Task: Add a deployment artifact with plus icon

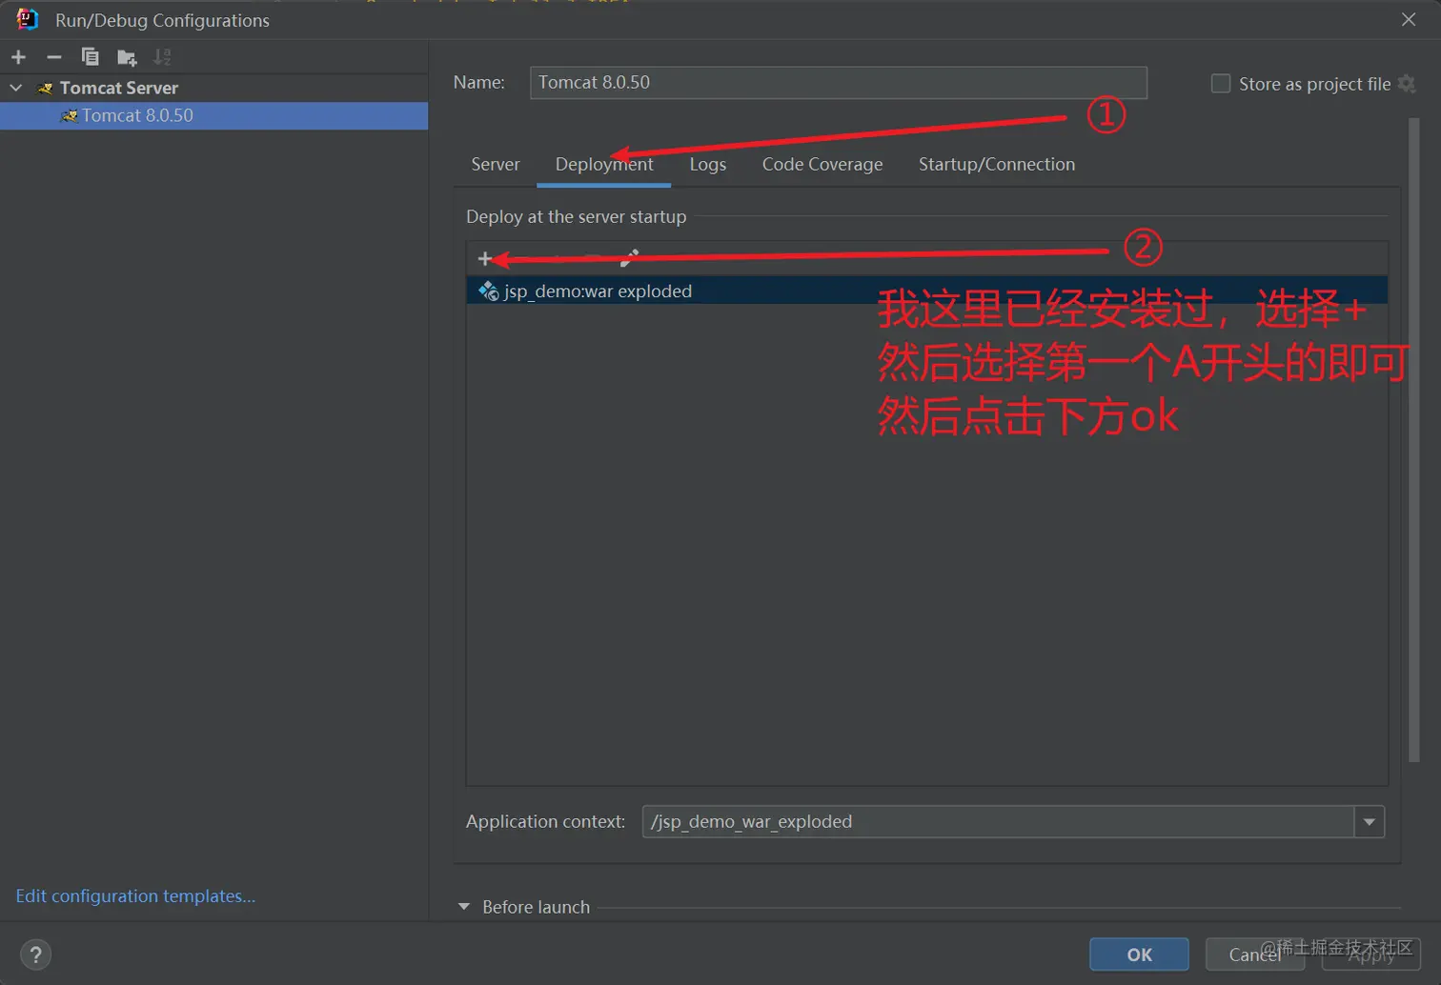Action: [485, 258]
